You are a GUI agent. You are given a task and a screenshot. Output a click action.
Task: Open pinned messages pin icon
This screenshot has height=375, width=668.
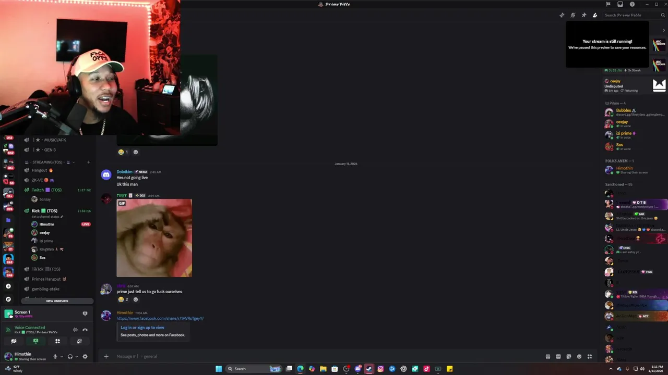[x=584, y=15]
